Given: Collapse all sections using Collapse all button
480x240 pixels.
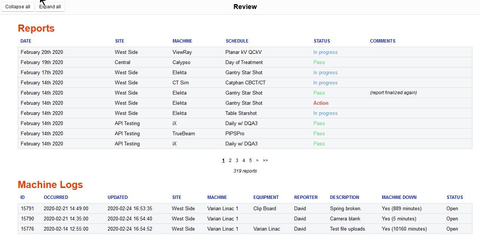Looking at the screenshot, I should 17,6.
